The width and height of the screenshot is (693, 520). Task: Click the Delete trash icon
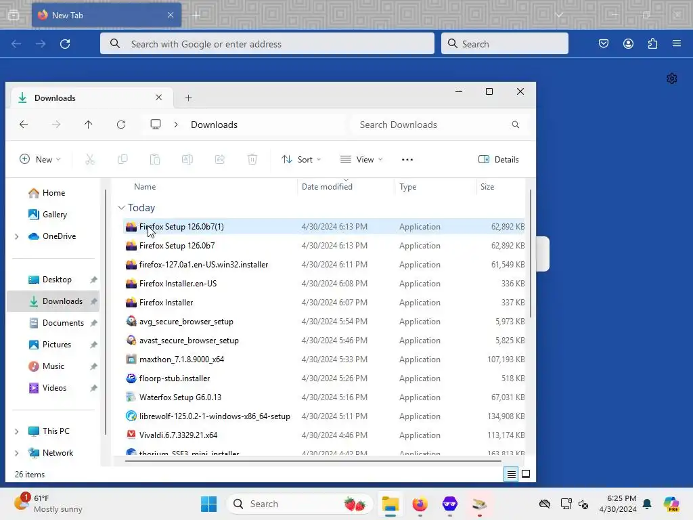tap(252, 159)
